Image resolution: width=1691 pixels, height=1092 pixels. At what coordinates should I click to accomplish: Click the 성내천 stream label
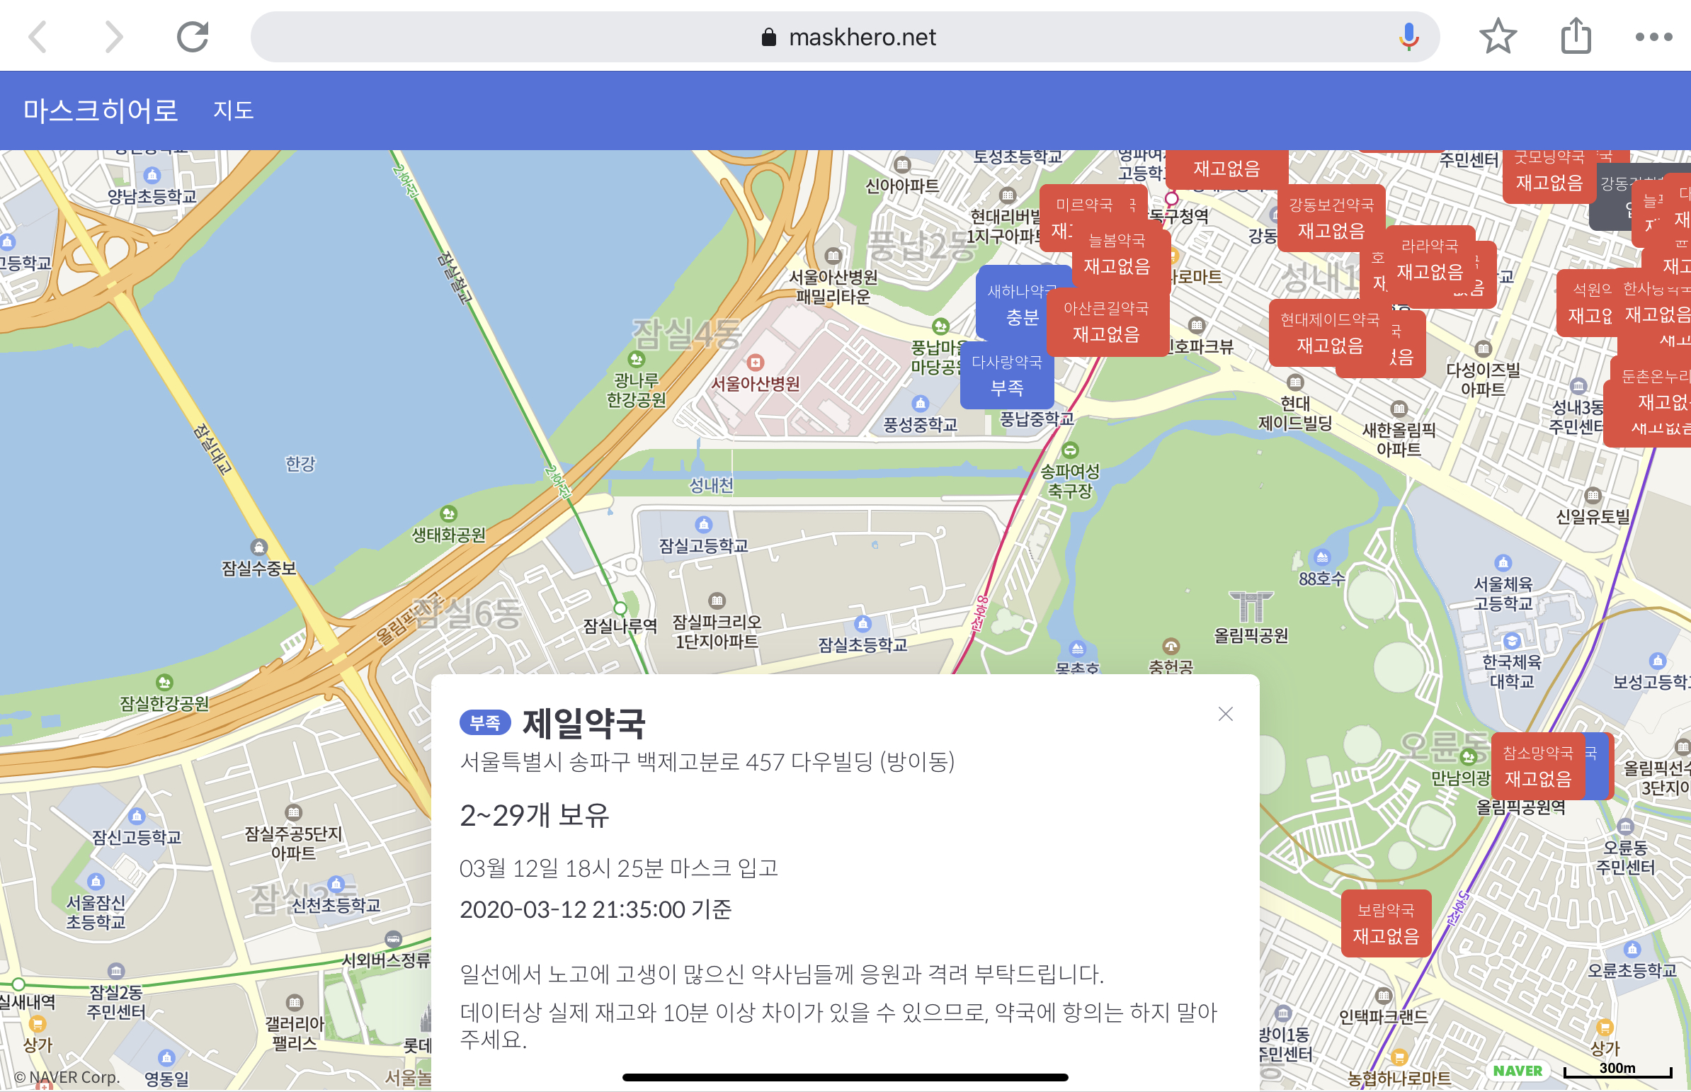pyautogui.click(x=711, y=485)
